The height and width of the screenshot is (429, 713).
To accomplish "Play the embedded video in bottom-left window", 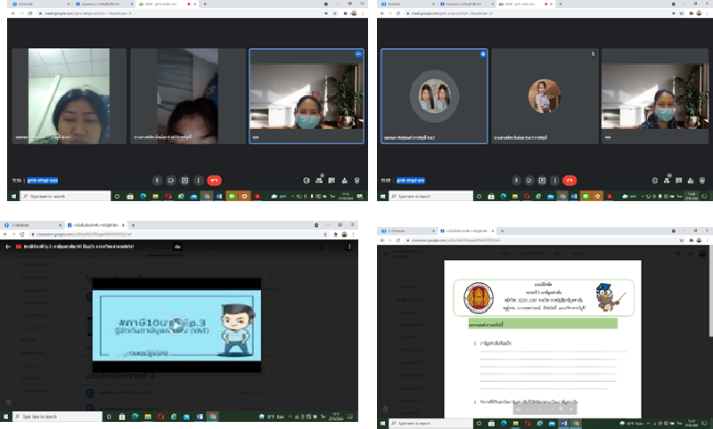I will pos(176,324).
